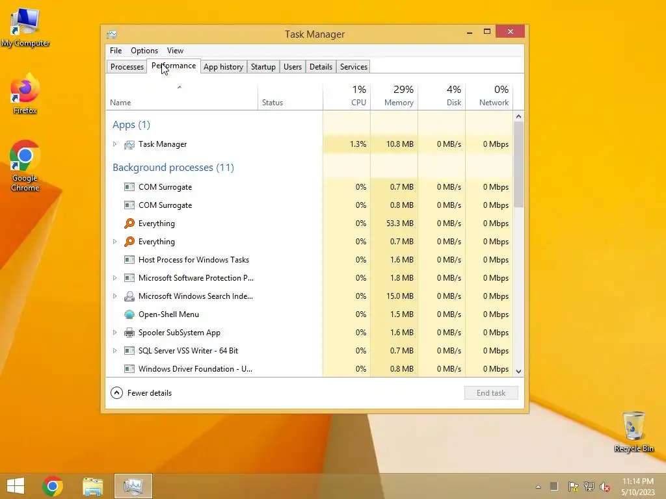
Task: Switch to the App history tab
Action: (x=224, y=67)
